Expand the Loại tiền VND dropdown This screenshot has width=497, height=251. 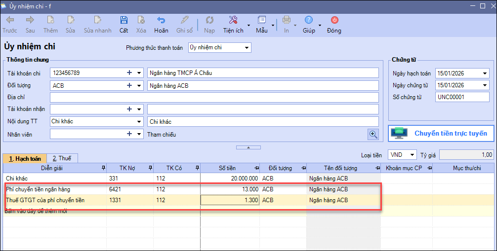(x=413, y=155)
